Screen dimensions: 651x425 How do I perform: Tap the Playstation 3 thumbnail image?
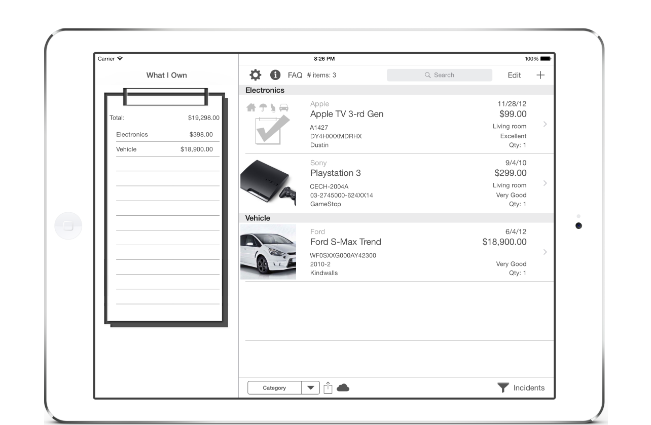pos(268,183)
